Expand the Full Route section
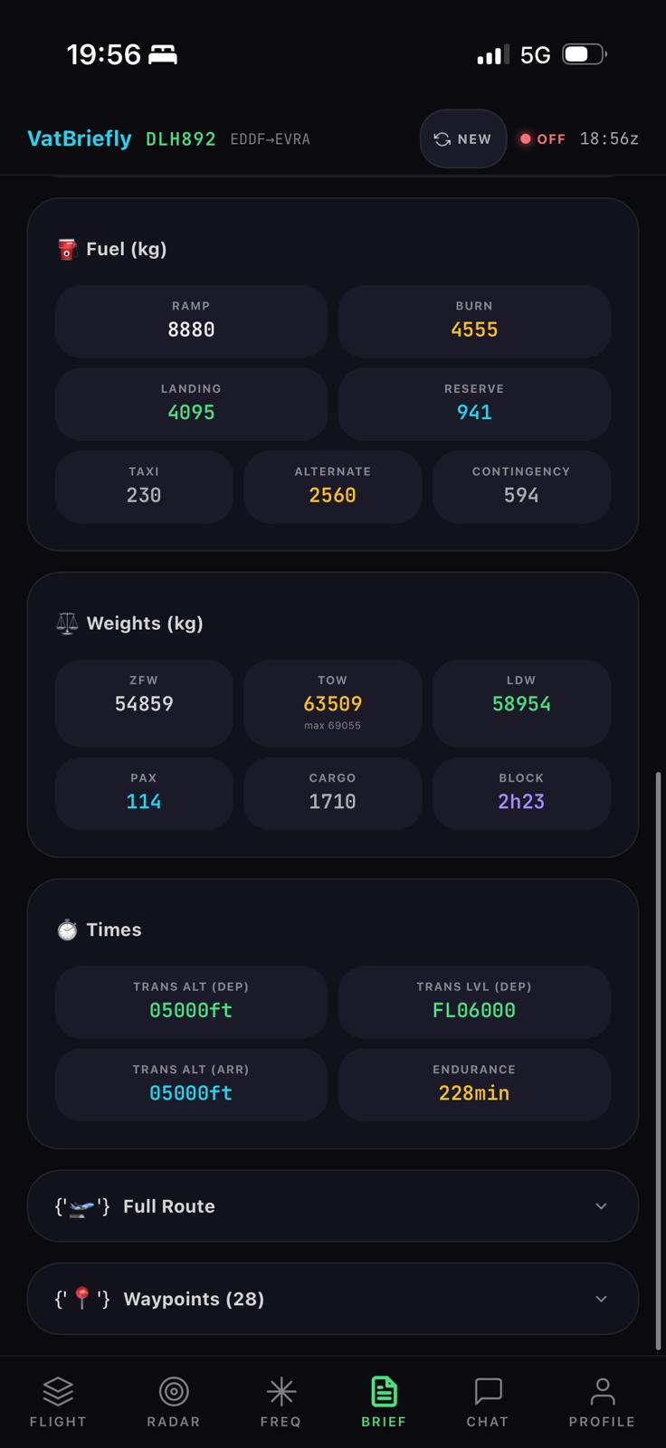 click(332, 1206)
